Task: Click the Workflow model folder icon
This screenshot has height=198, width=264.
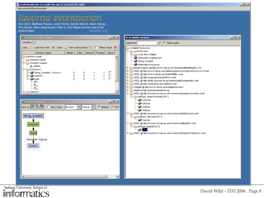Action: (x=23, y=56)
